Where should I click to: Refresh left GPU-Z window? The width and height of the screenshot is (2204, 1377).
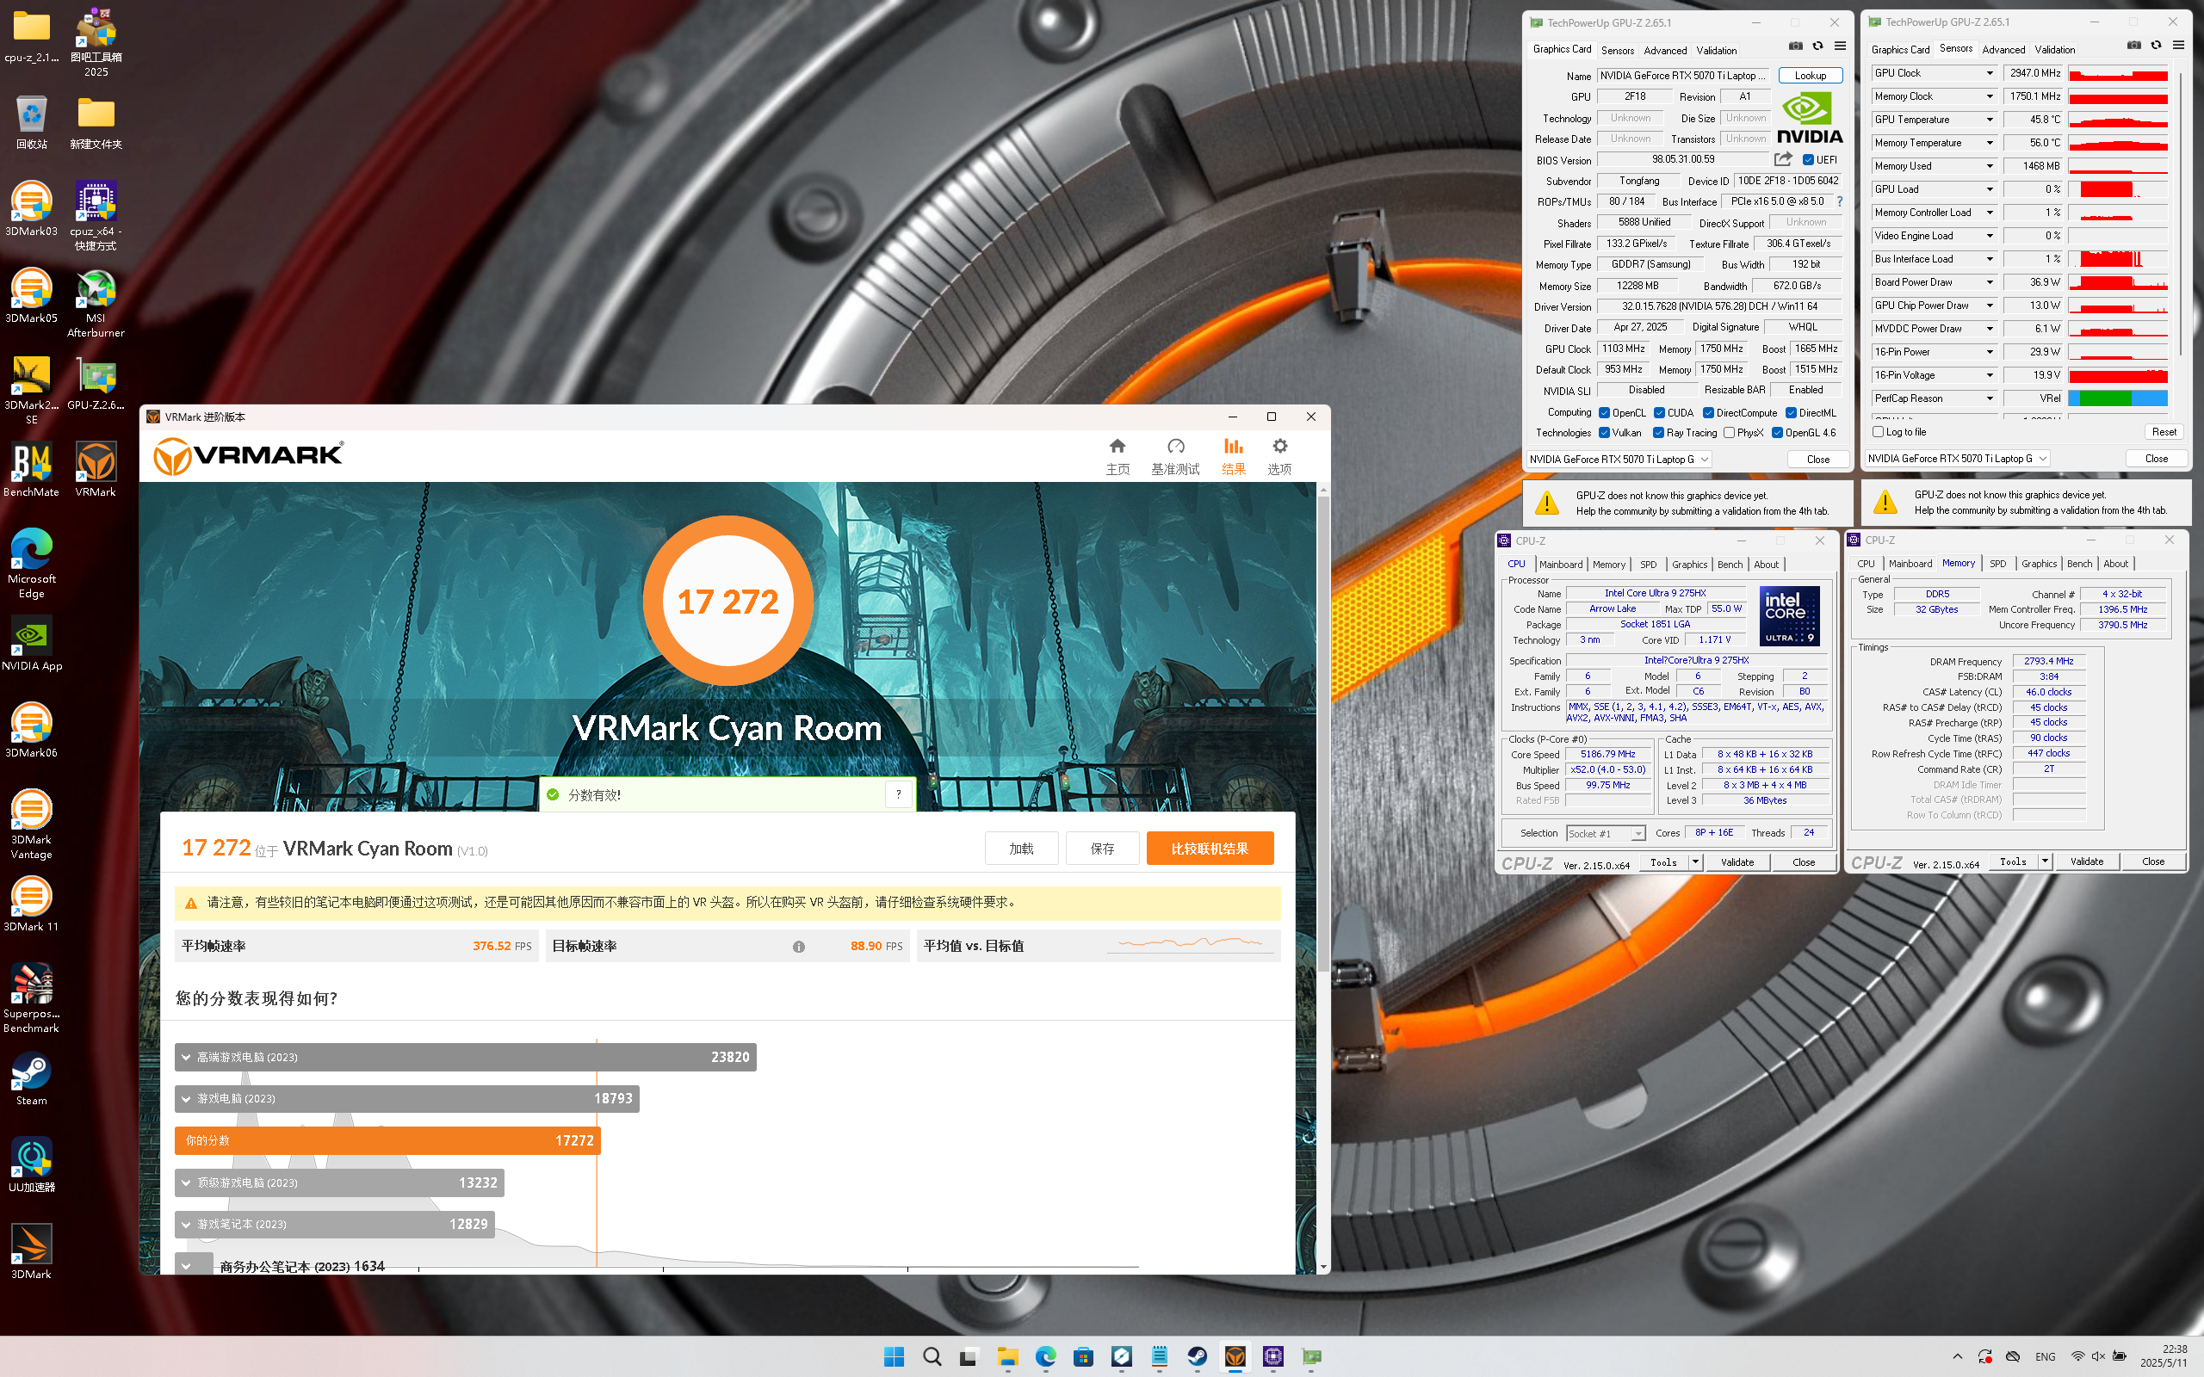click(x=1817, y=46)
